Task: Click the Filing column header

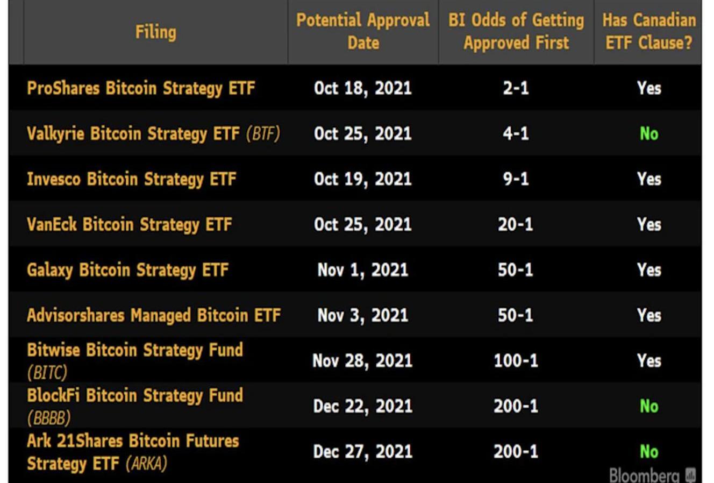Action: [155, 32]
